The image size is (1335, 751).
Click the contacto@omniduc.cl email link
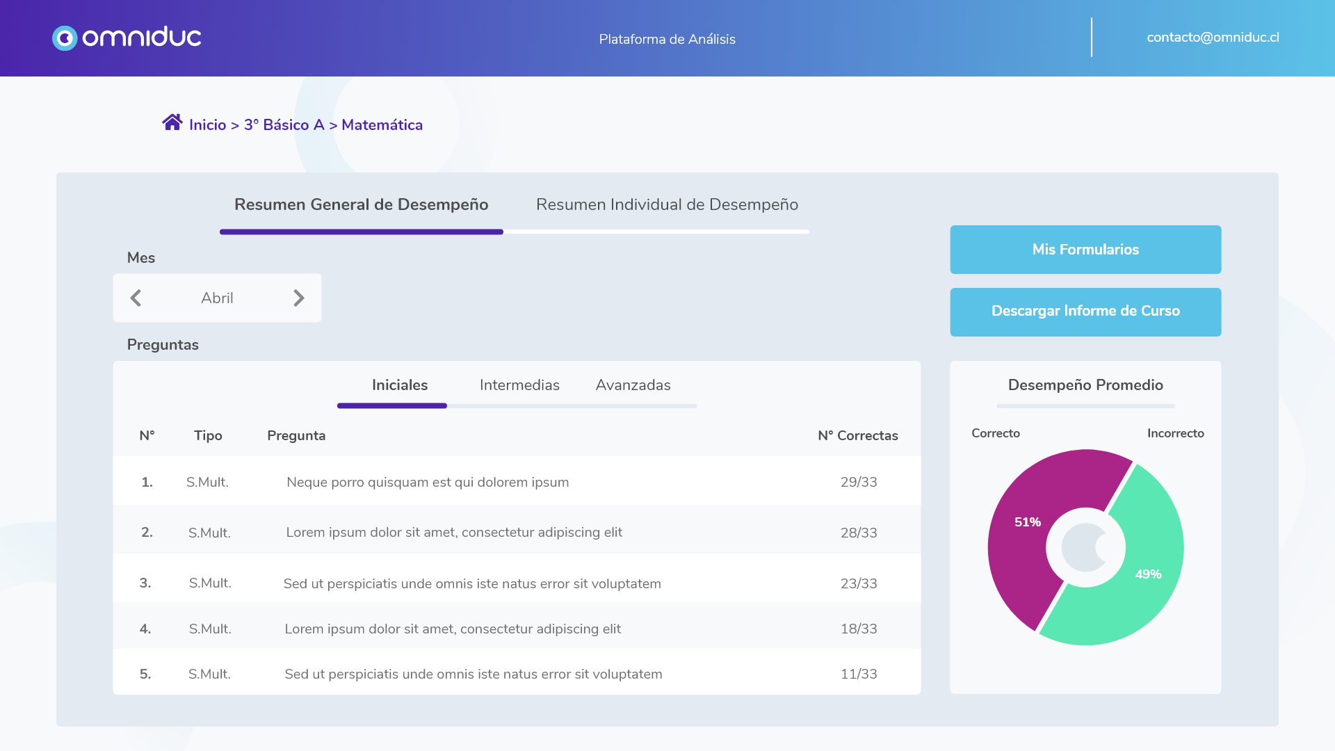tap(1213, 38)
